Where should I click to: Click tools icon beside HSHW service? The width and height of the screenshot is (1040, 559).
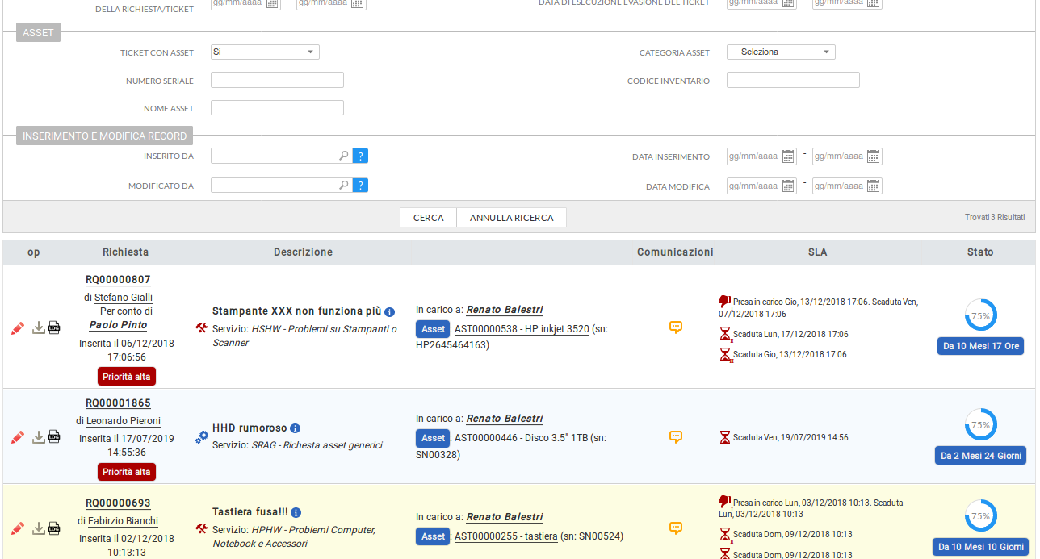click(202, 328)
